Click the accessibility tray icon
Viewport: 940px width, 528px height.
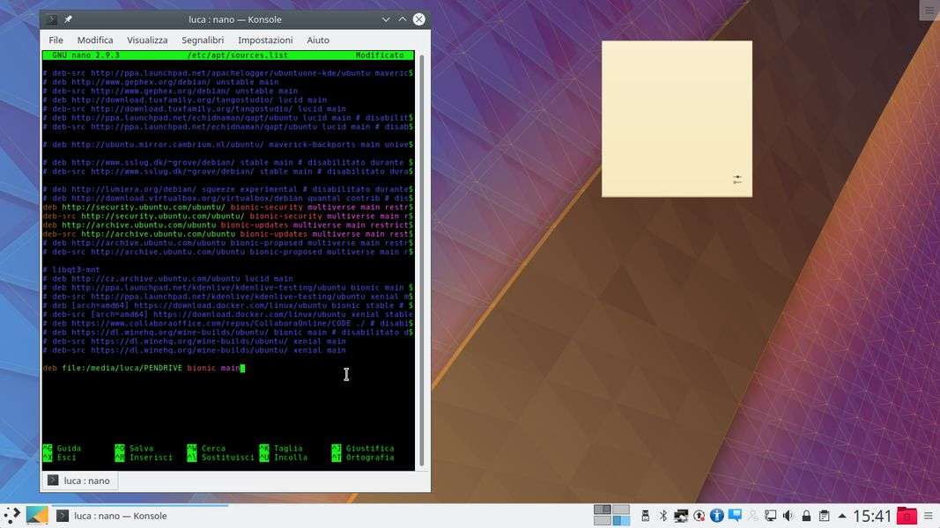pyautogui.click(x=716, y=516)
